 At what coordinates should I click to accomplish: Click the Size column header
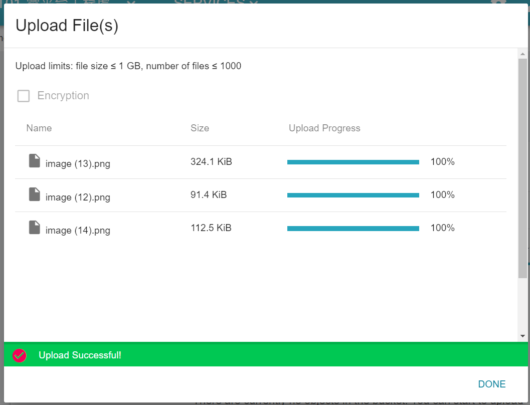(x=200, y=128)
